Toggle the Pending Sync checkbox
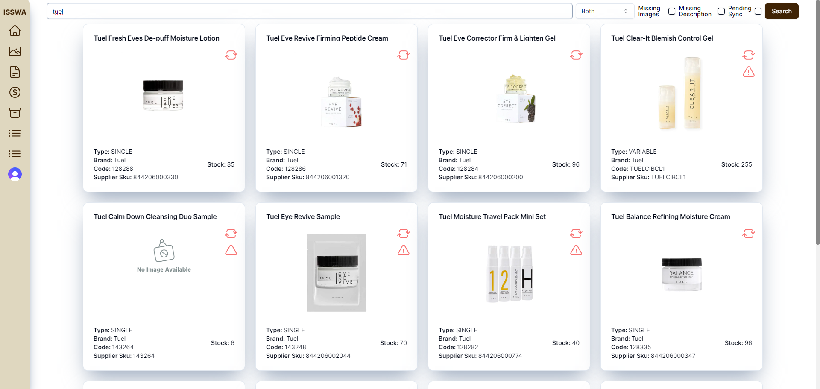This screenshot has height=389, width=820. [x=758, y=11]
